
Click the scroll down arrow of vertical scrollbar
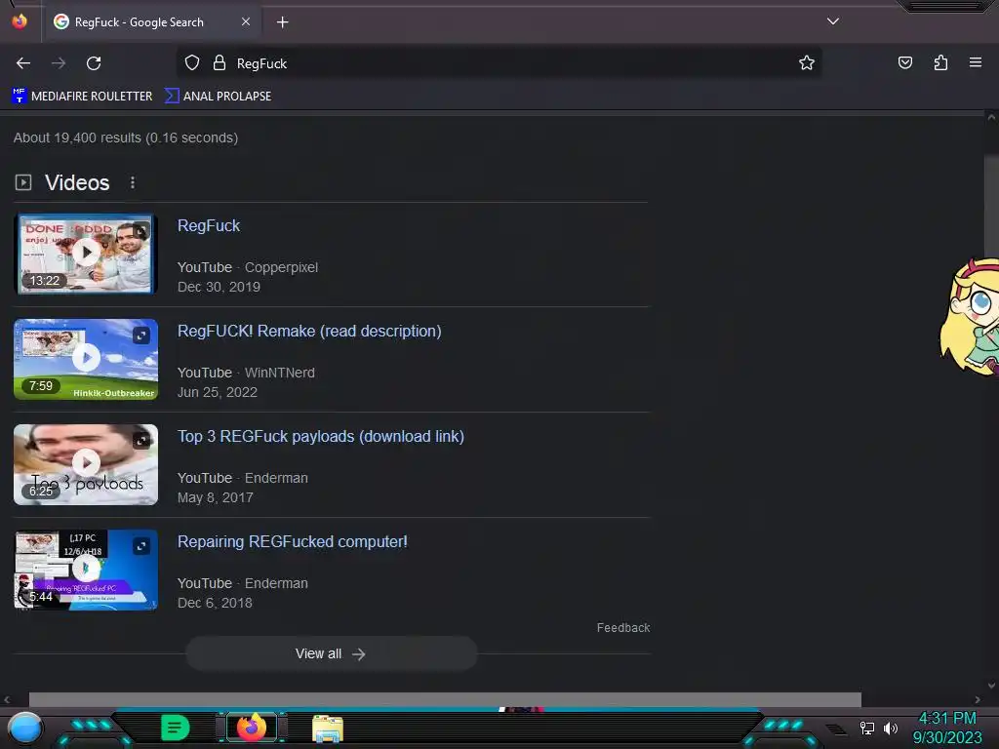pyautogui.click(x=991, y=686)
